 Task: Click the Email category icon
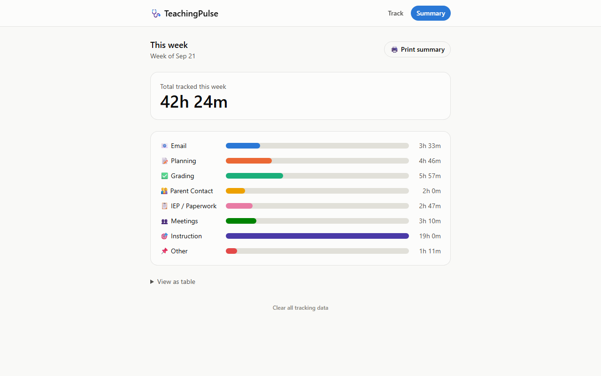tap(164, 146)
